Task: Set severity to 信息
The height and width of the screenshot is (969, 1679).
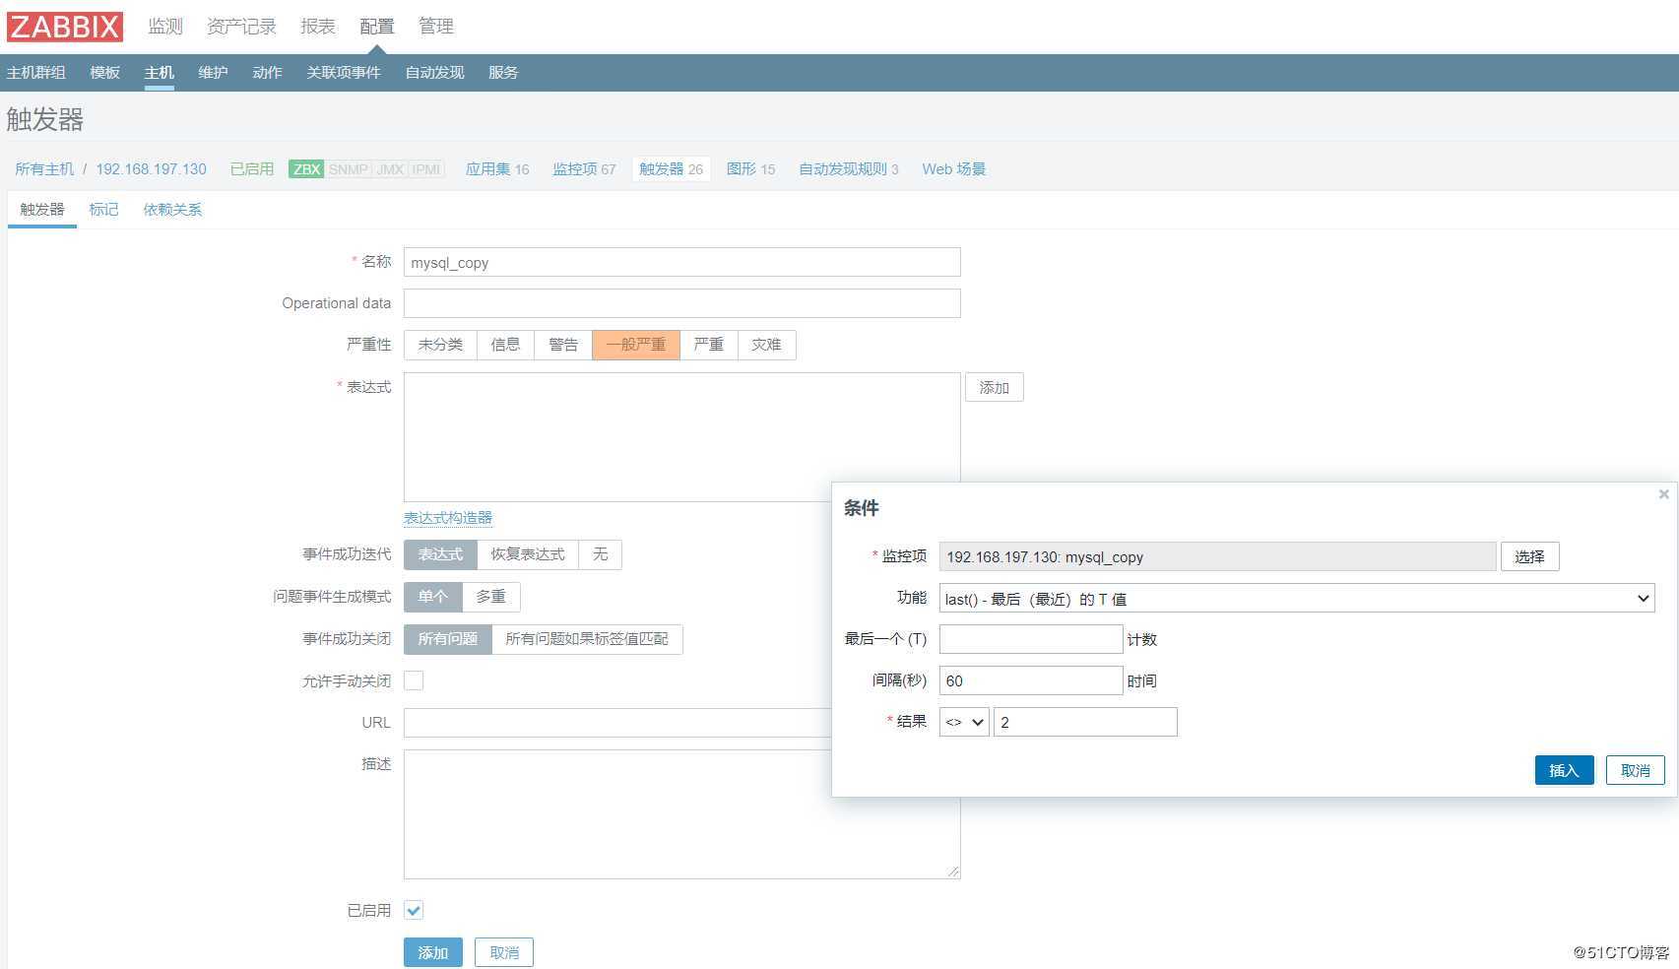Action: coord(505,345)
